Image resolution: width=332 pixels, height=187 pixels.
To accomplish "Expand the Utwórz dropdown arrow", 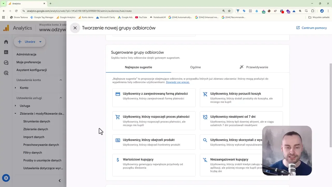I will (x=40, y=42).
